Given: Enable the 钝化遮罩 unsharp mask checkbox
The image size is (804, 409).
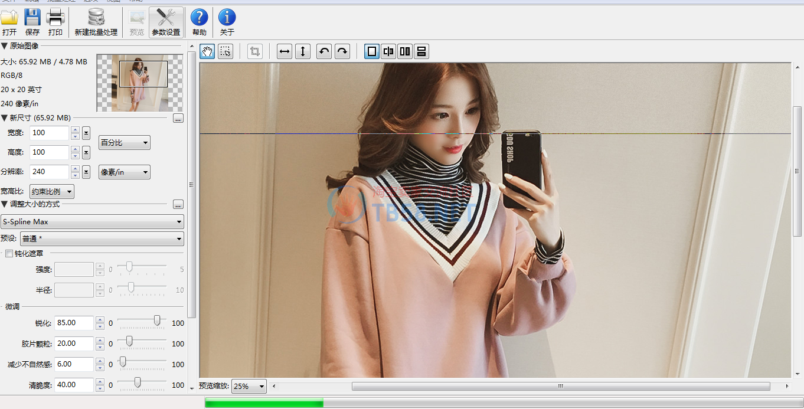Looking at the screenshot, I should pos(9,254).
